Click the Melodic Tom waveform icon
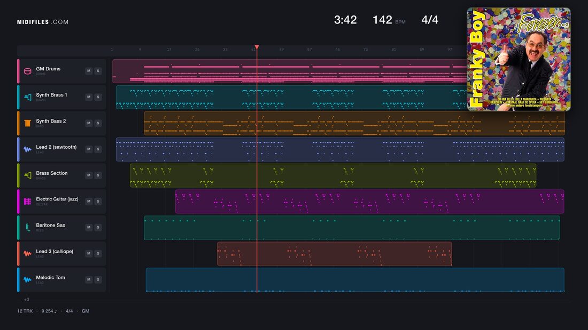Image resolution: width=588 pixels, height=330 pixels. coord(27,279)
